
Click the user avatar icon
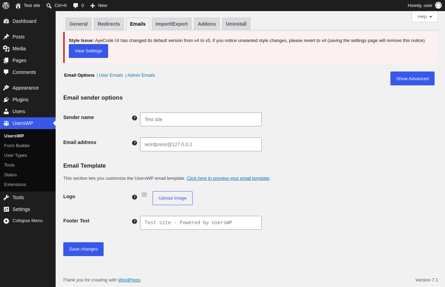click(x=438, y=6)
